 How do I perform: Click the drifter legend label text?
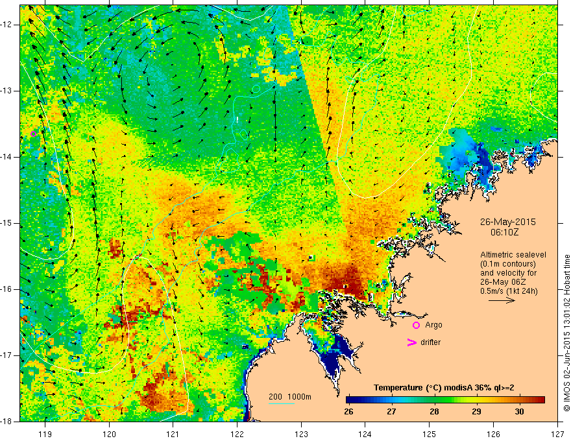pos(430,342)
